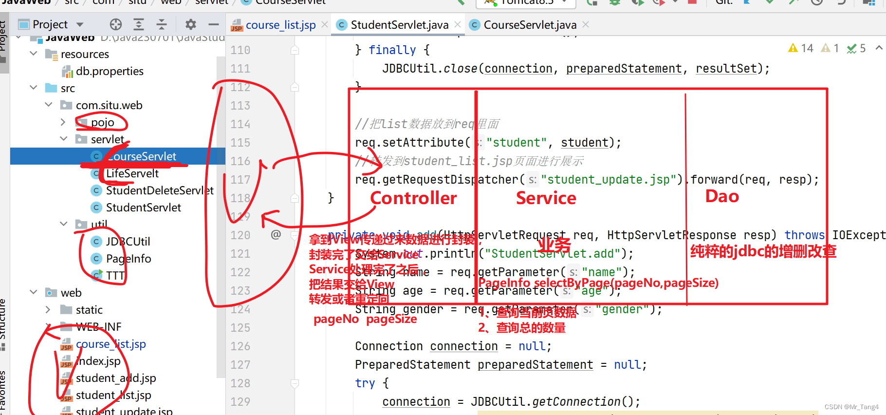886x415 pixels.
Task: Click the com.situ.web package icon
Action: click(x=66, y=105)
